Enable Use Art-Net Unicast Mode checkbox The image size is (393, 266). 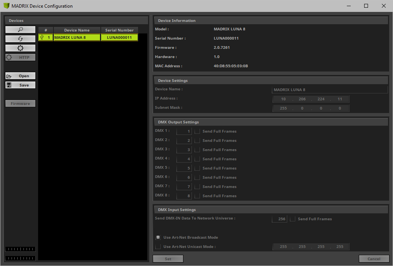pos(158,246)
